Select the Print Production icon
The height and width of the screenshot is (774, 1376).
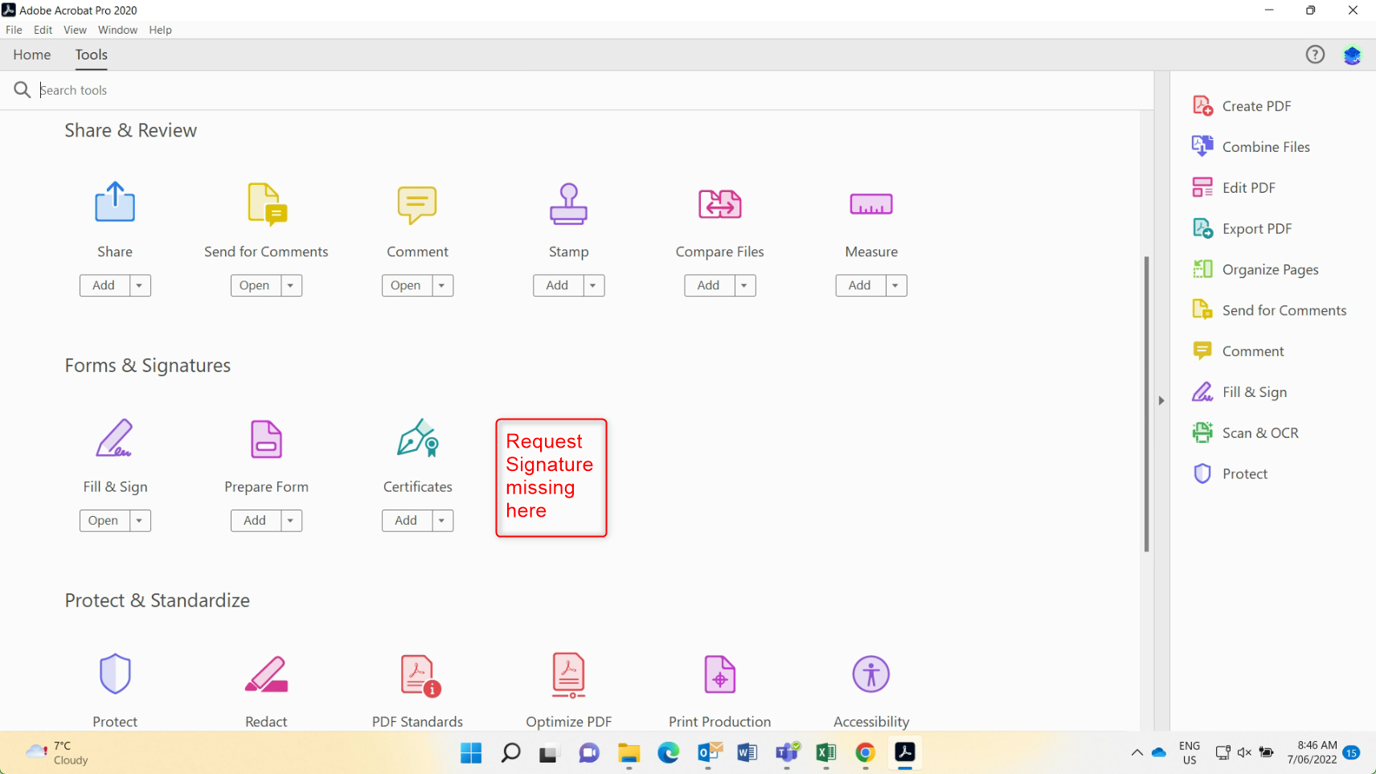[720, 674]
